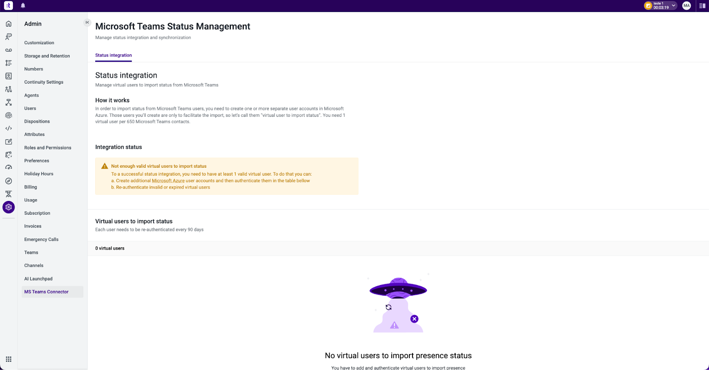This screenshot has height=370, width=709.
Task: Open the code brackets developer icon
Action: [x=8, y=128]
